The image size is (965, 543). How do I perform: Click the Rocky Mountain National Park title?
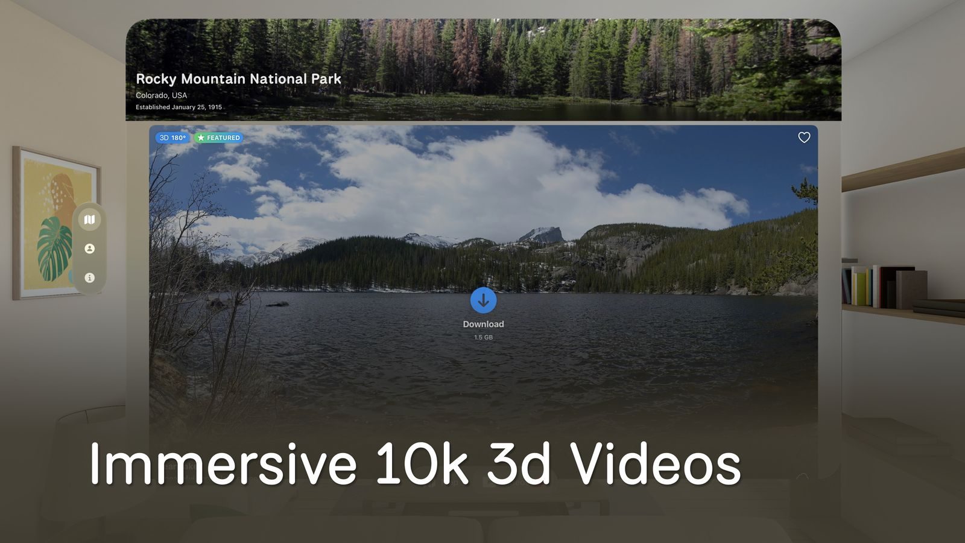(x=238, y=79)
